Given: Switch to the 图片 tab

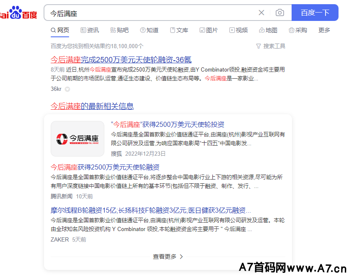Looking at the screenshot, I should click(x=209, y=30).
